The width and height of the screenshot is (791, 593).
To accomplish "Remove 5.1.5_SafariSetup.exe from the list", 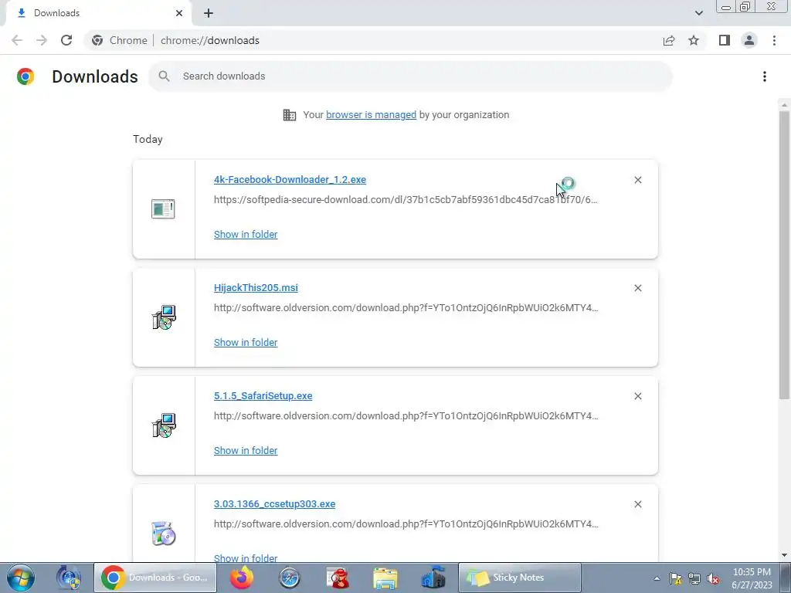I will pos(637,396).
